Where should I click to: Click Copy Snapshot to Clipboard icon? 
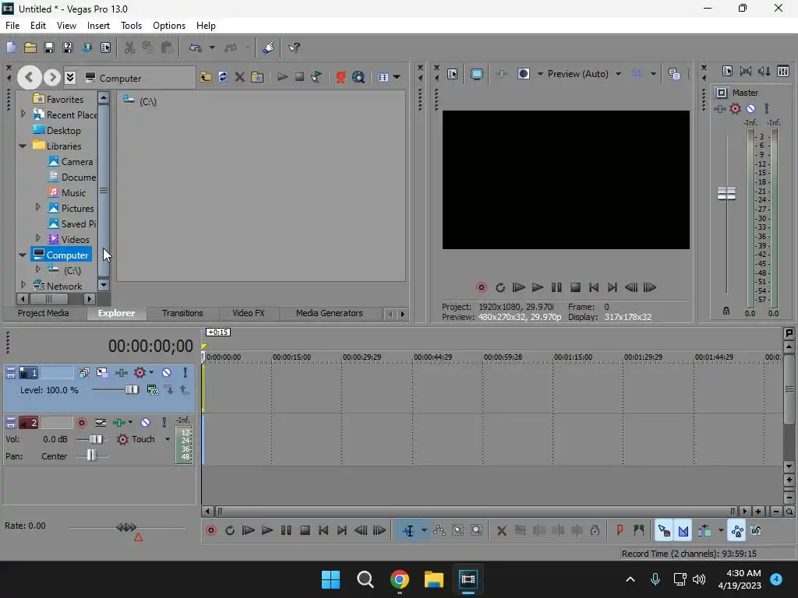point(674,74)
